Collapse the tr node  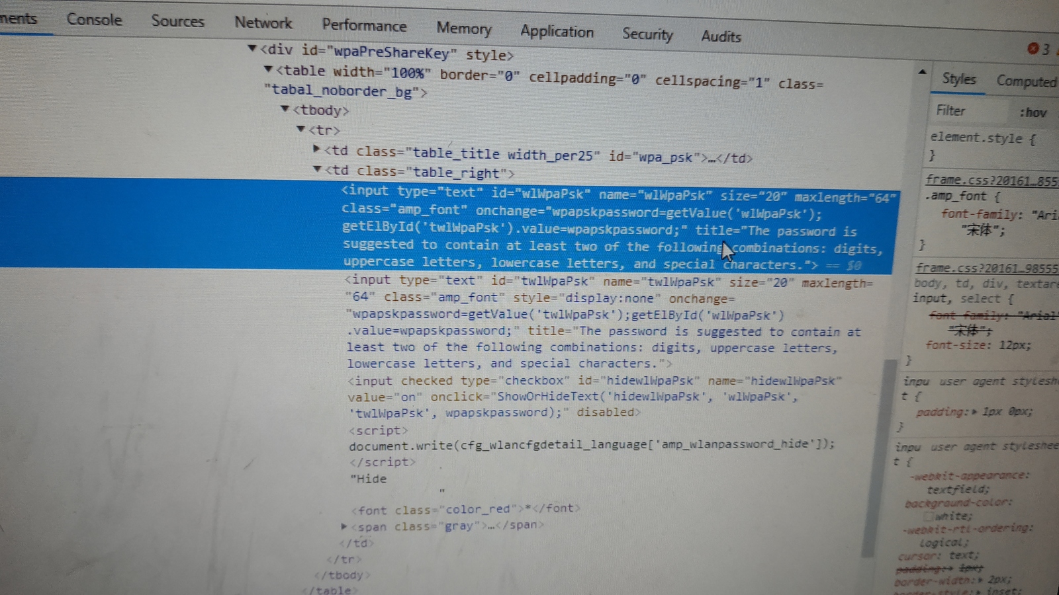[x=300, y=129]
